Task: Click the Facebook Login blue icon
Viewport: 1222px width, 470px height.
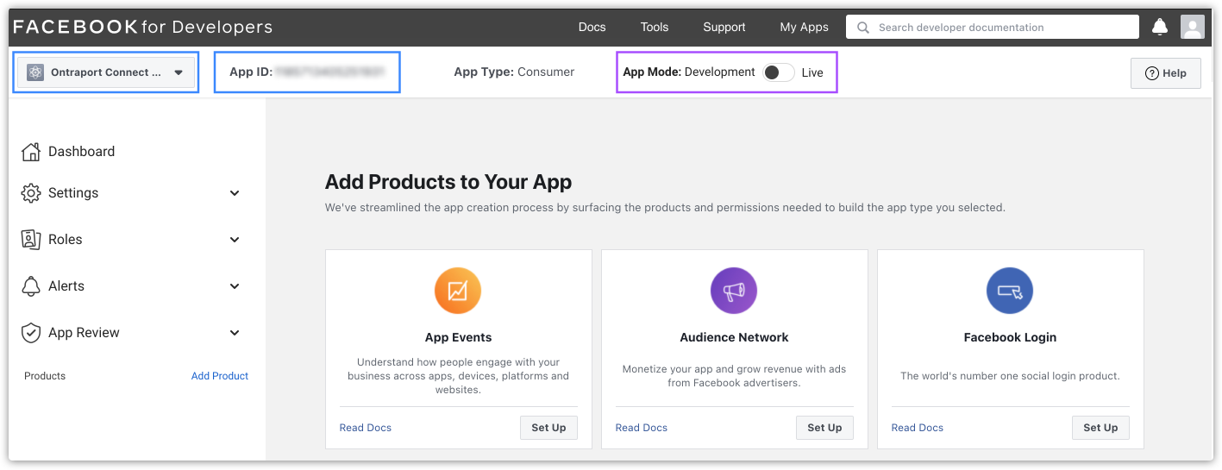Action: tap(1010, 291)
